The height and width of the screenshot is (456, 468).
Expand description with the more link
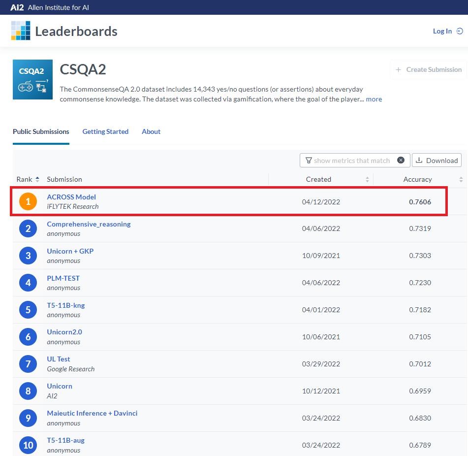tap(374, 99)
